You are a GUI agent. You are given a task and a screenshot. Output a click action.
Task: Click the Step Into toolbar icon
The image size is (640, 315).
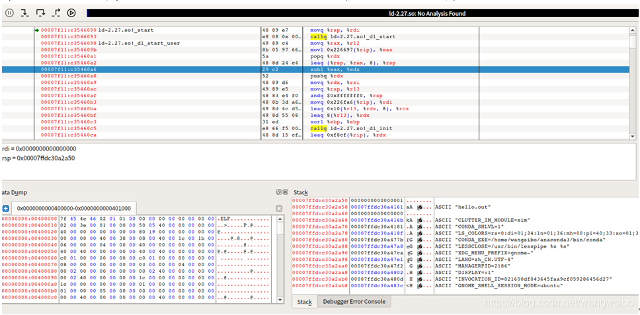coord(24,13)
